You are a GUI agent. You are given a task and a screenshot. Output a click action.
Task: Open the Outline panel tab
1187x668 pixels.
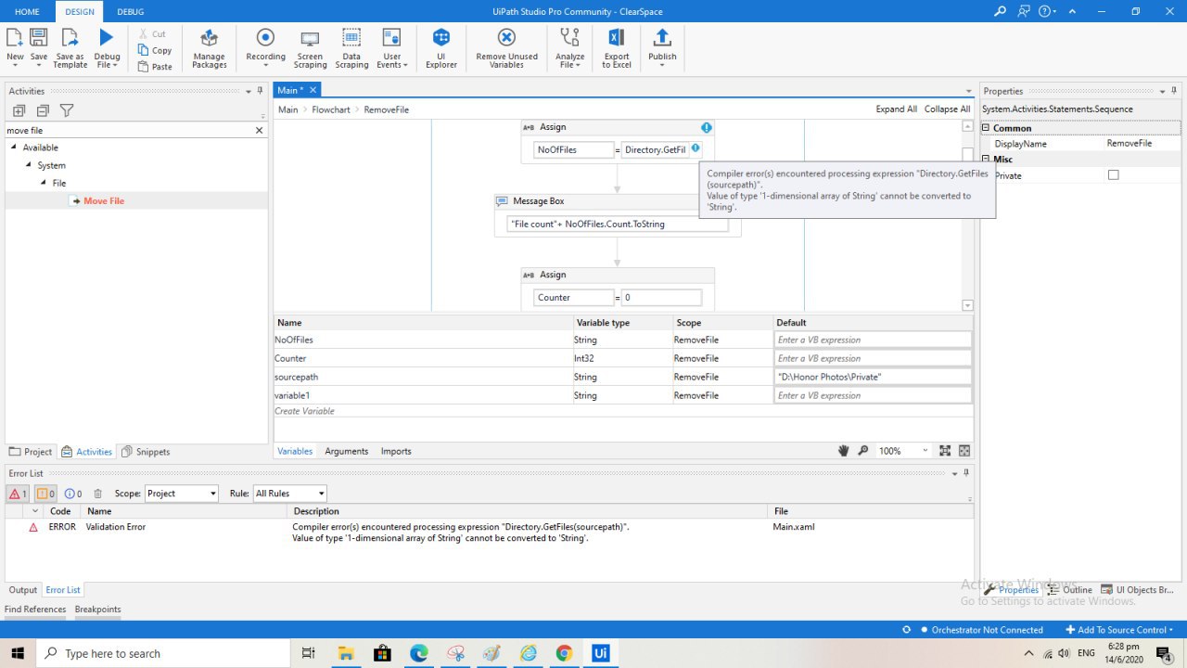click(x=1069, y=590)
